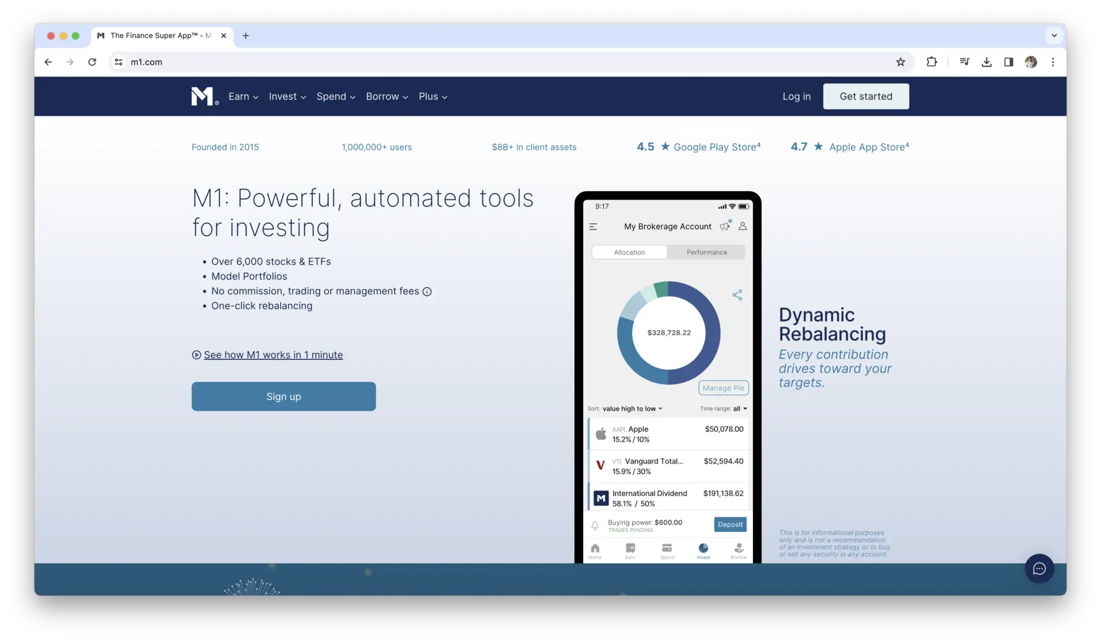This screenshot has width=1101, height=641.
Task: Expand the Spend navigation dropdown
Action: tap(336, 96)
